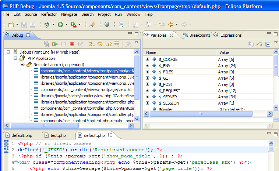Click the green Run button icon
The height and width of the screenshot is (171, 279).
click(x=60, y=25)
